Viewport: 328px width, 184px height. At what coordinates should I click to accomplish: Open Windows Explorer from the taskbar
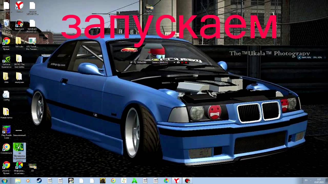pyautogui.click(x=18, y=181)
